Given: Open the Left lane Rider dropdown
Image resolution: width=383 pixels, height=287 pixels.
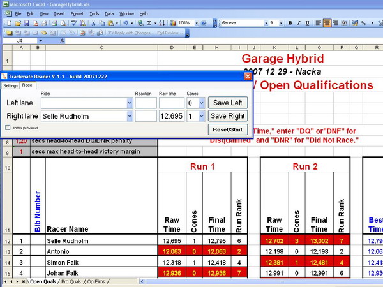Looking at the screenshot, I should (x=130, y=103).
